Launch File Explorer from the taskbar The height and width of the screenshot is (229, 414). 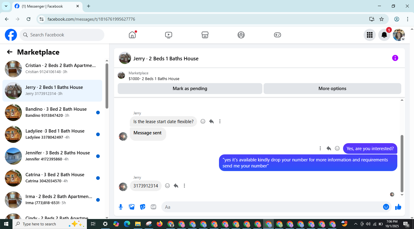138,224
